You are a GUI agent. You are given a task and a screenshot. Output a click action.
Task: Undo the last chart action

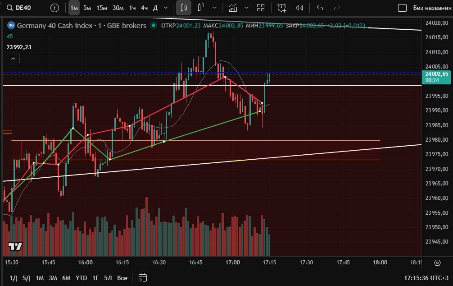(x=320, y=8)
